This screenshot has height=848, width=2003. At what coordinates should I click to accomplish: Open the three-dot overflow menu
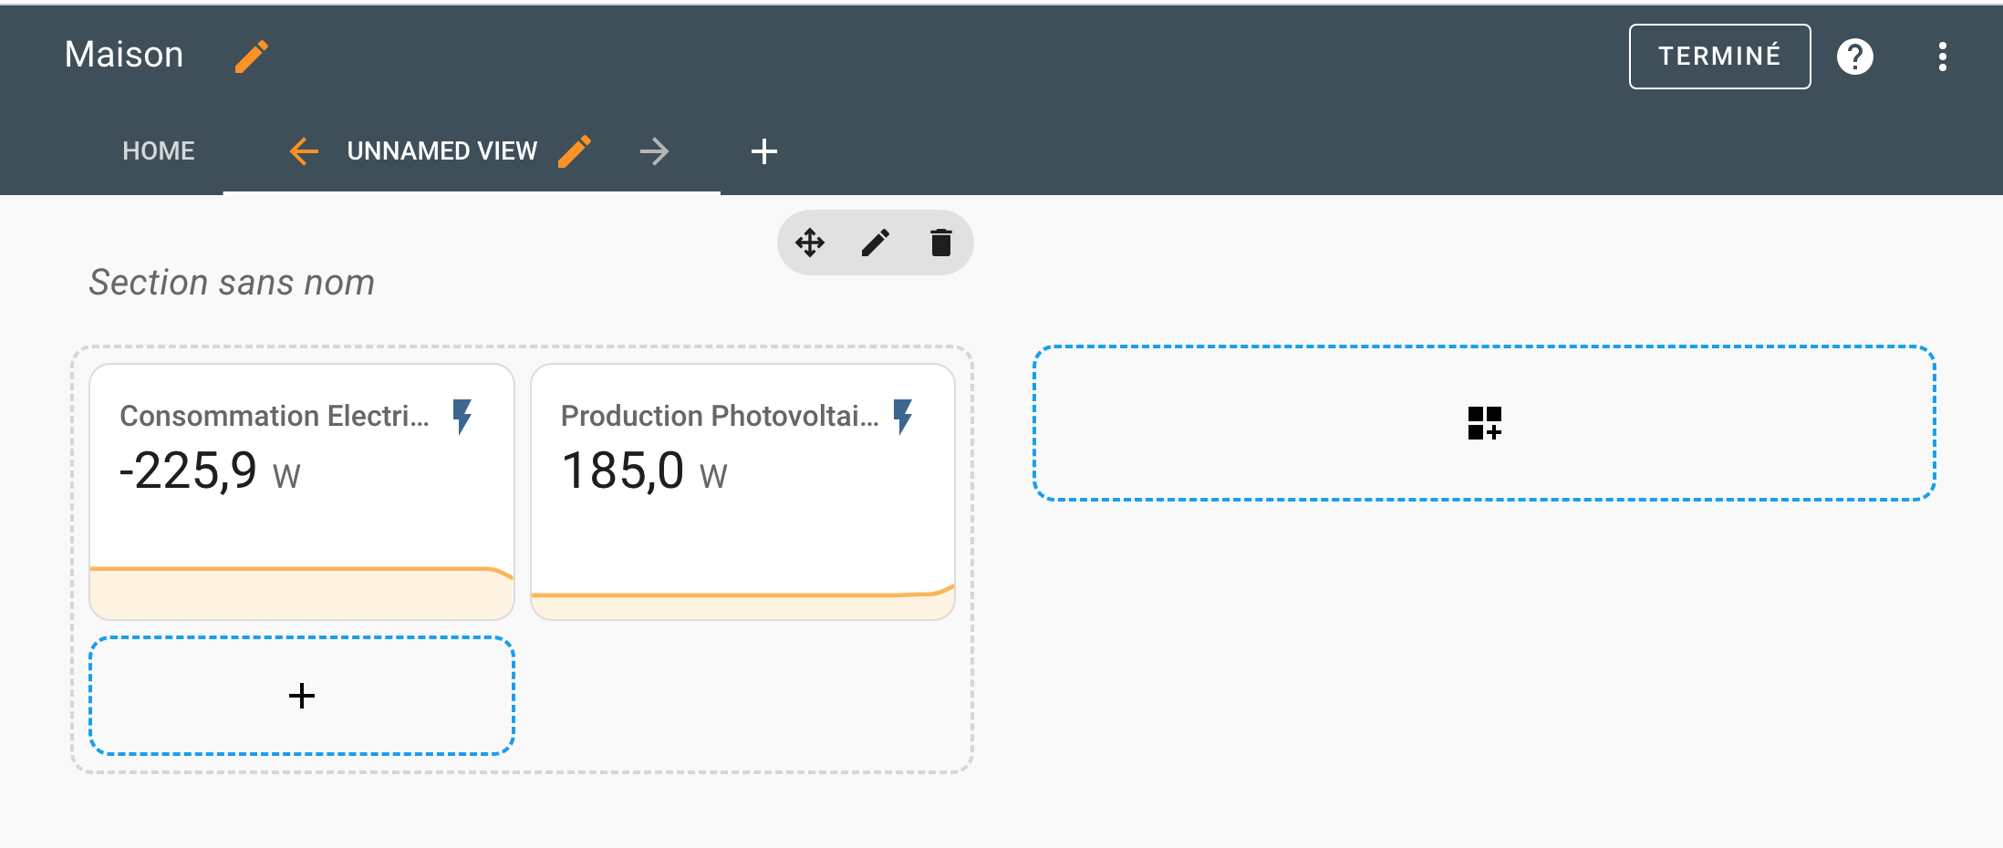[1943, 57]
